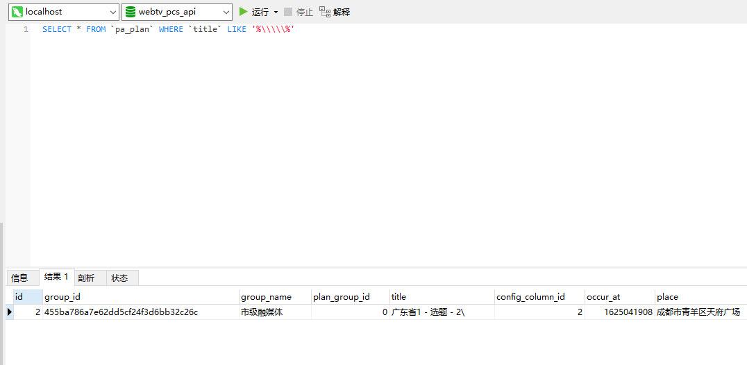Select the cell with hash 455ba786a7e62dd5cf24f3d6bb32c26c
Viewport: 747px width, 365px height.
(x=141, y=312)
